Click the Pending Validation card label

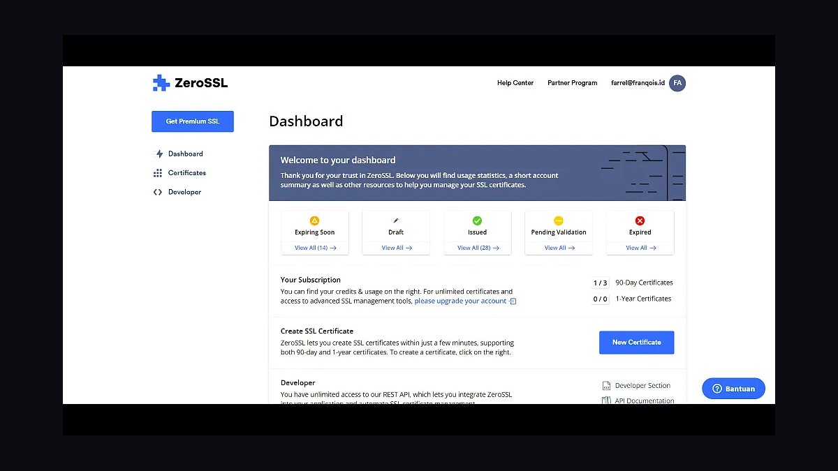tap(559, 232)
